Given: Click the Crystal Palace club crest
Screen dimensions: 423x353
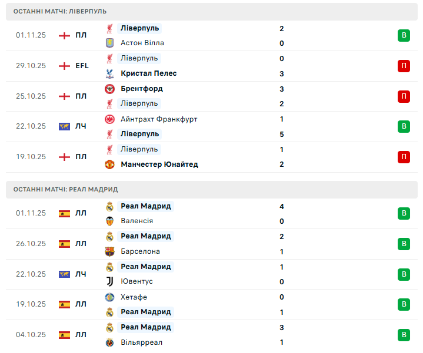Looking at the screenshot, I should click(109, 73).
